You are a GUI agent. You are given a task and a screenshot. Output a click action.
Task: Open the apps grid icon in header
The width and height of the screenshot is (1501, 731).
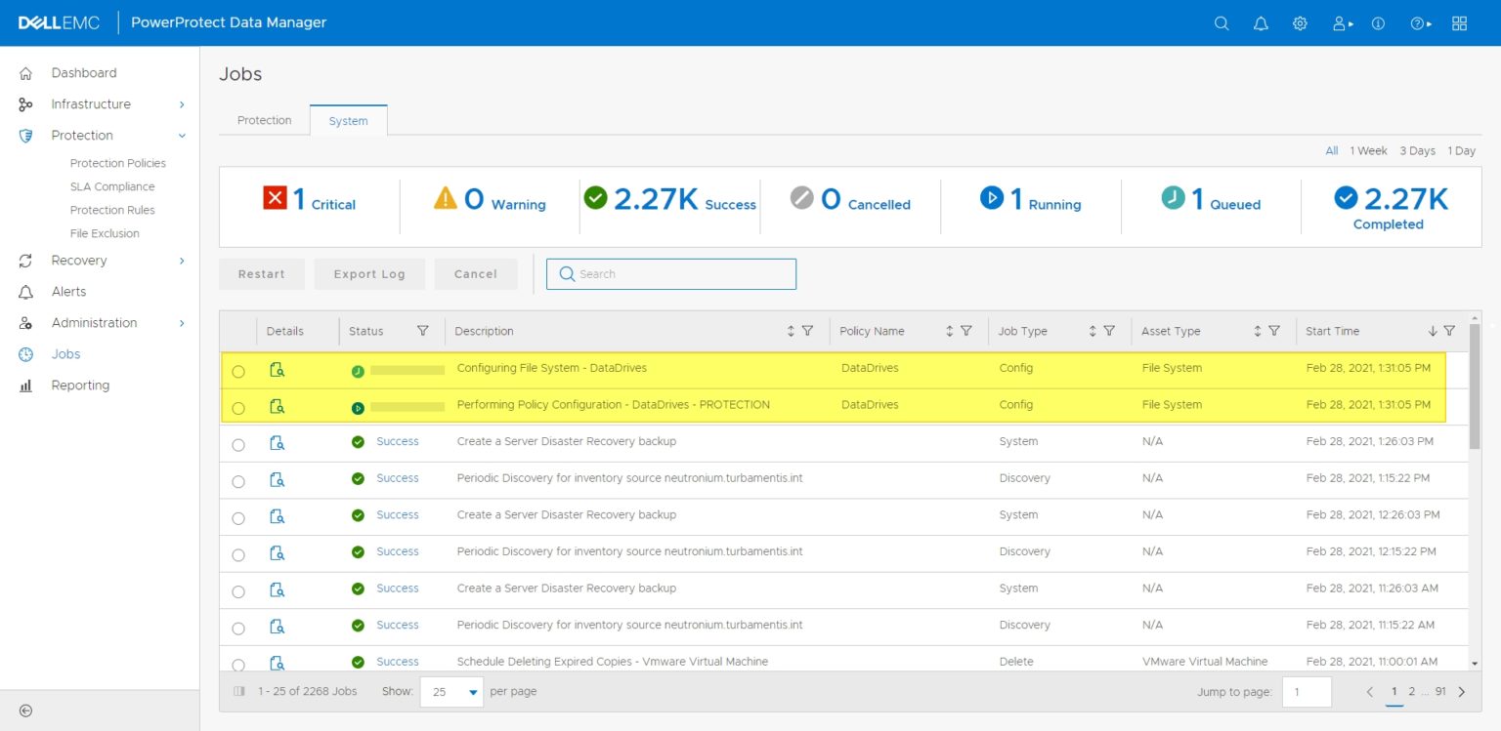[x=1459, y=23]
